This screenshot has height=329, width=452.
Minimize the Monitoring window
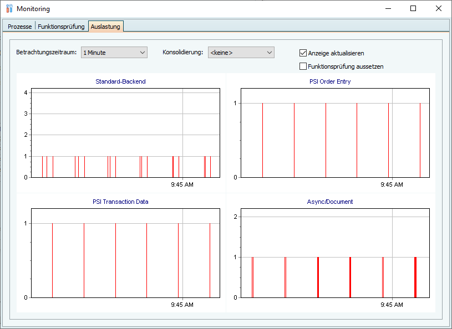tap(388, 9)
